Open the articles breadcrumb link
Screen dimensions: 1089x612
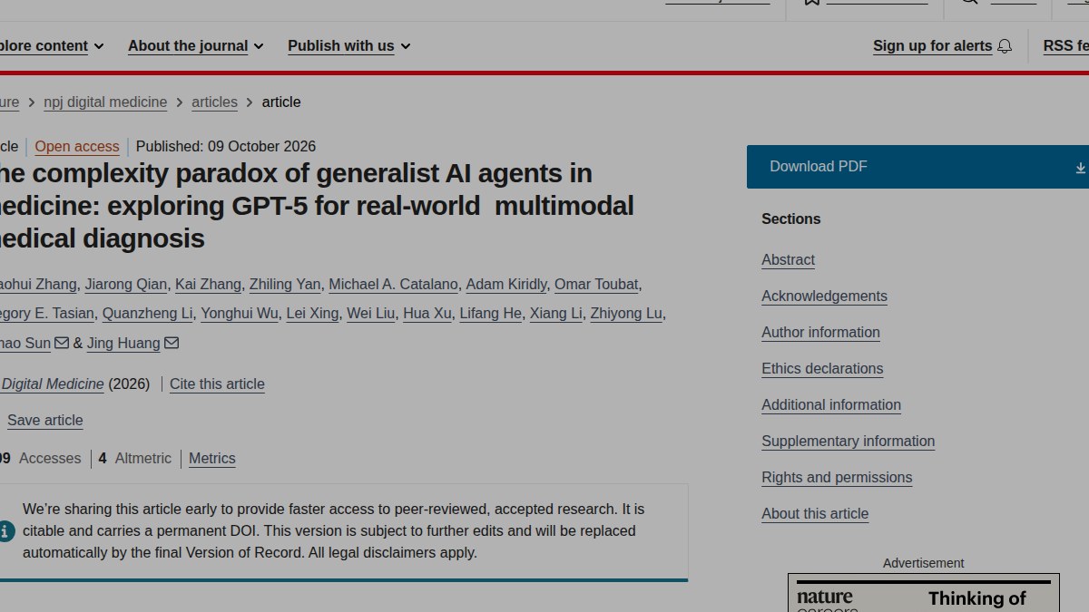point(214,102)
